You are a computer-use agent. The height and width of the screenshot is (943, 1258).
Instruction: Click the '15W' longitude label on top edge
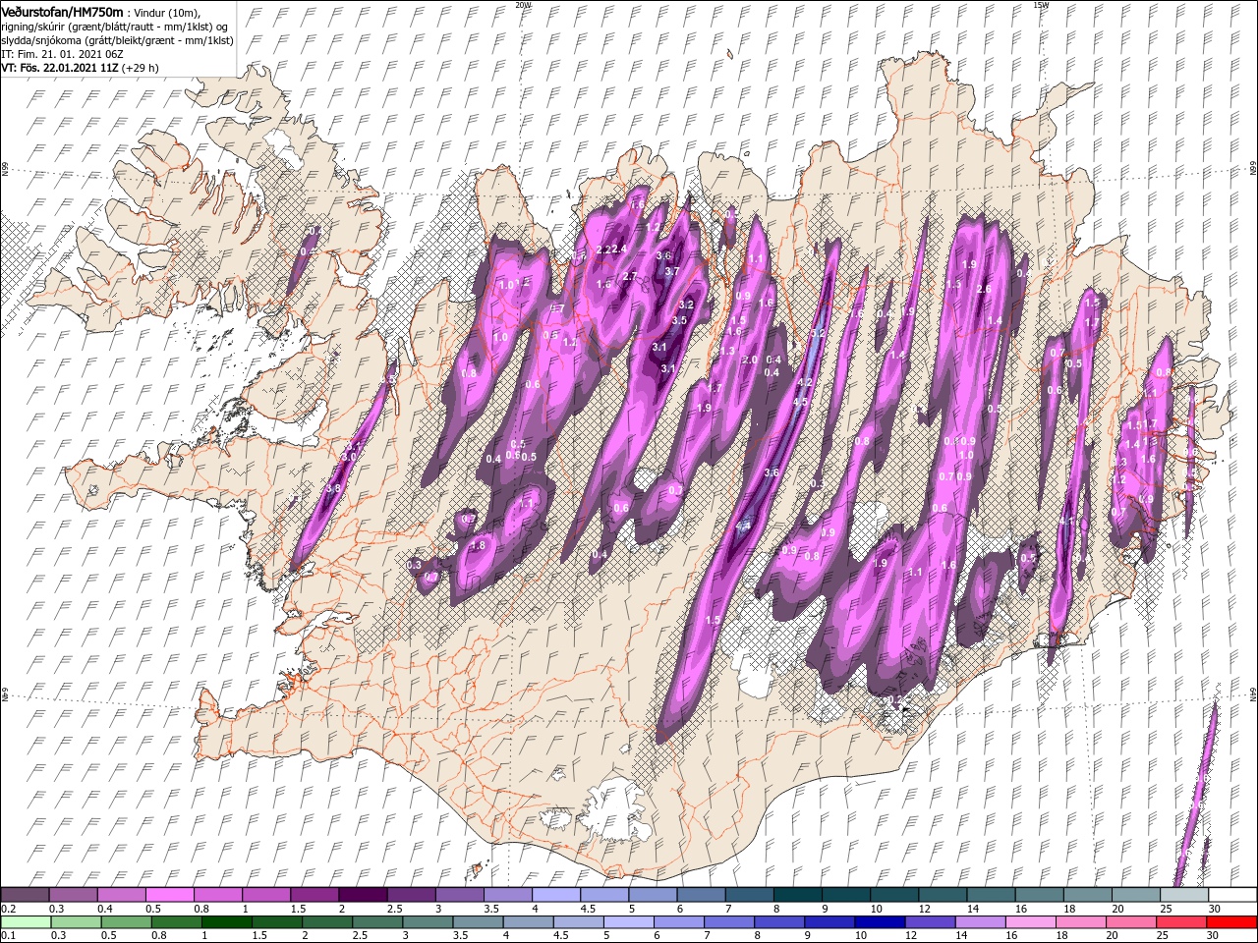pyautogui.click(x=1040, y=5)
